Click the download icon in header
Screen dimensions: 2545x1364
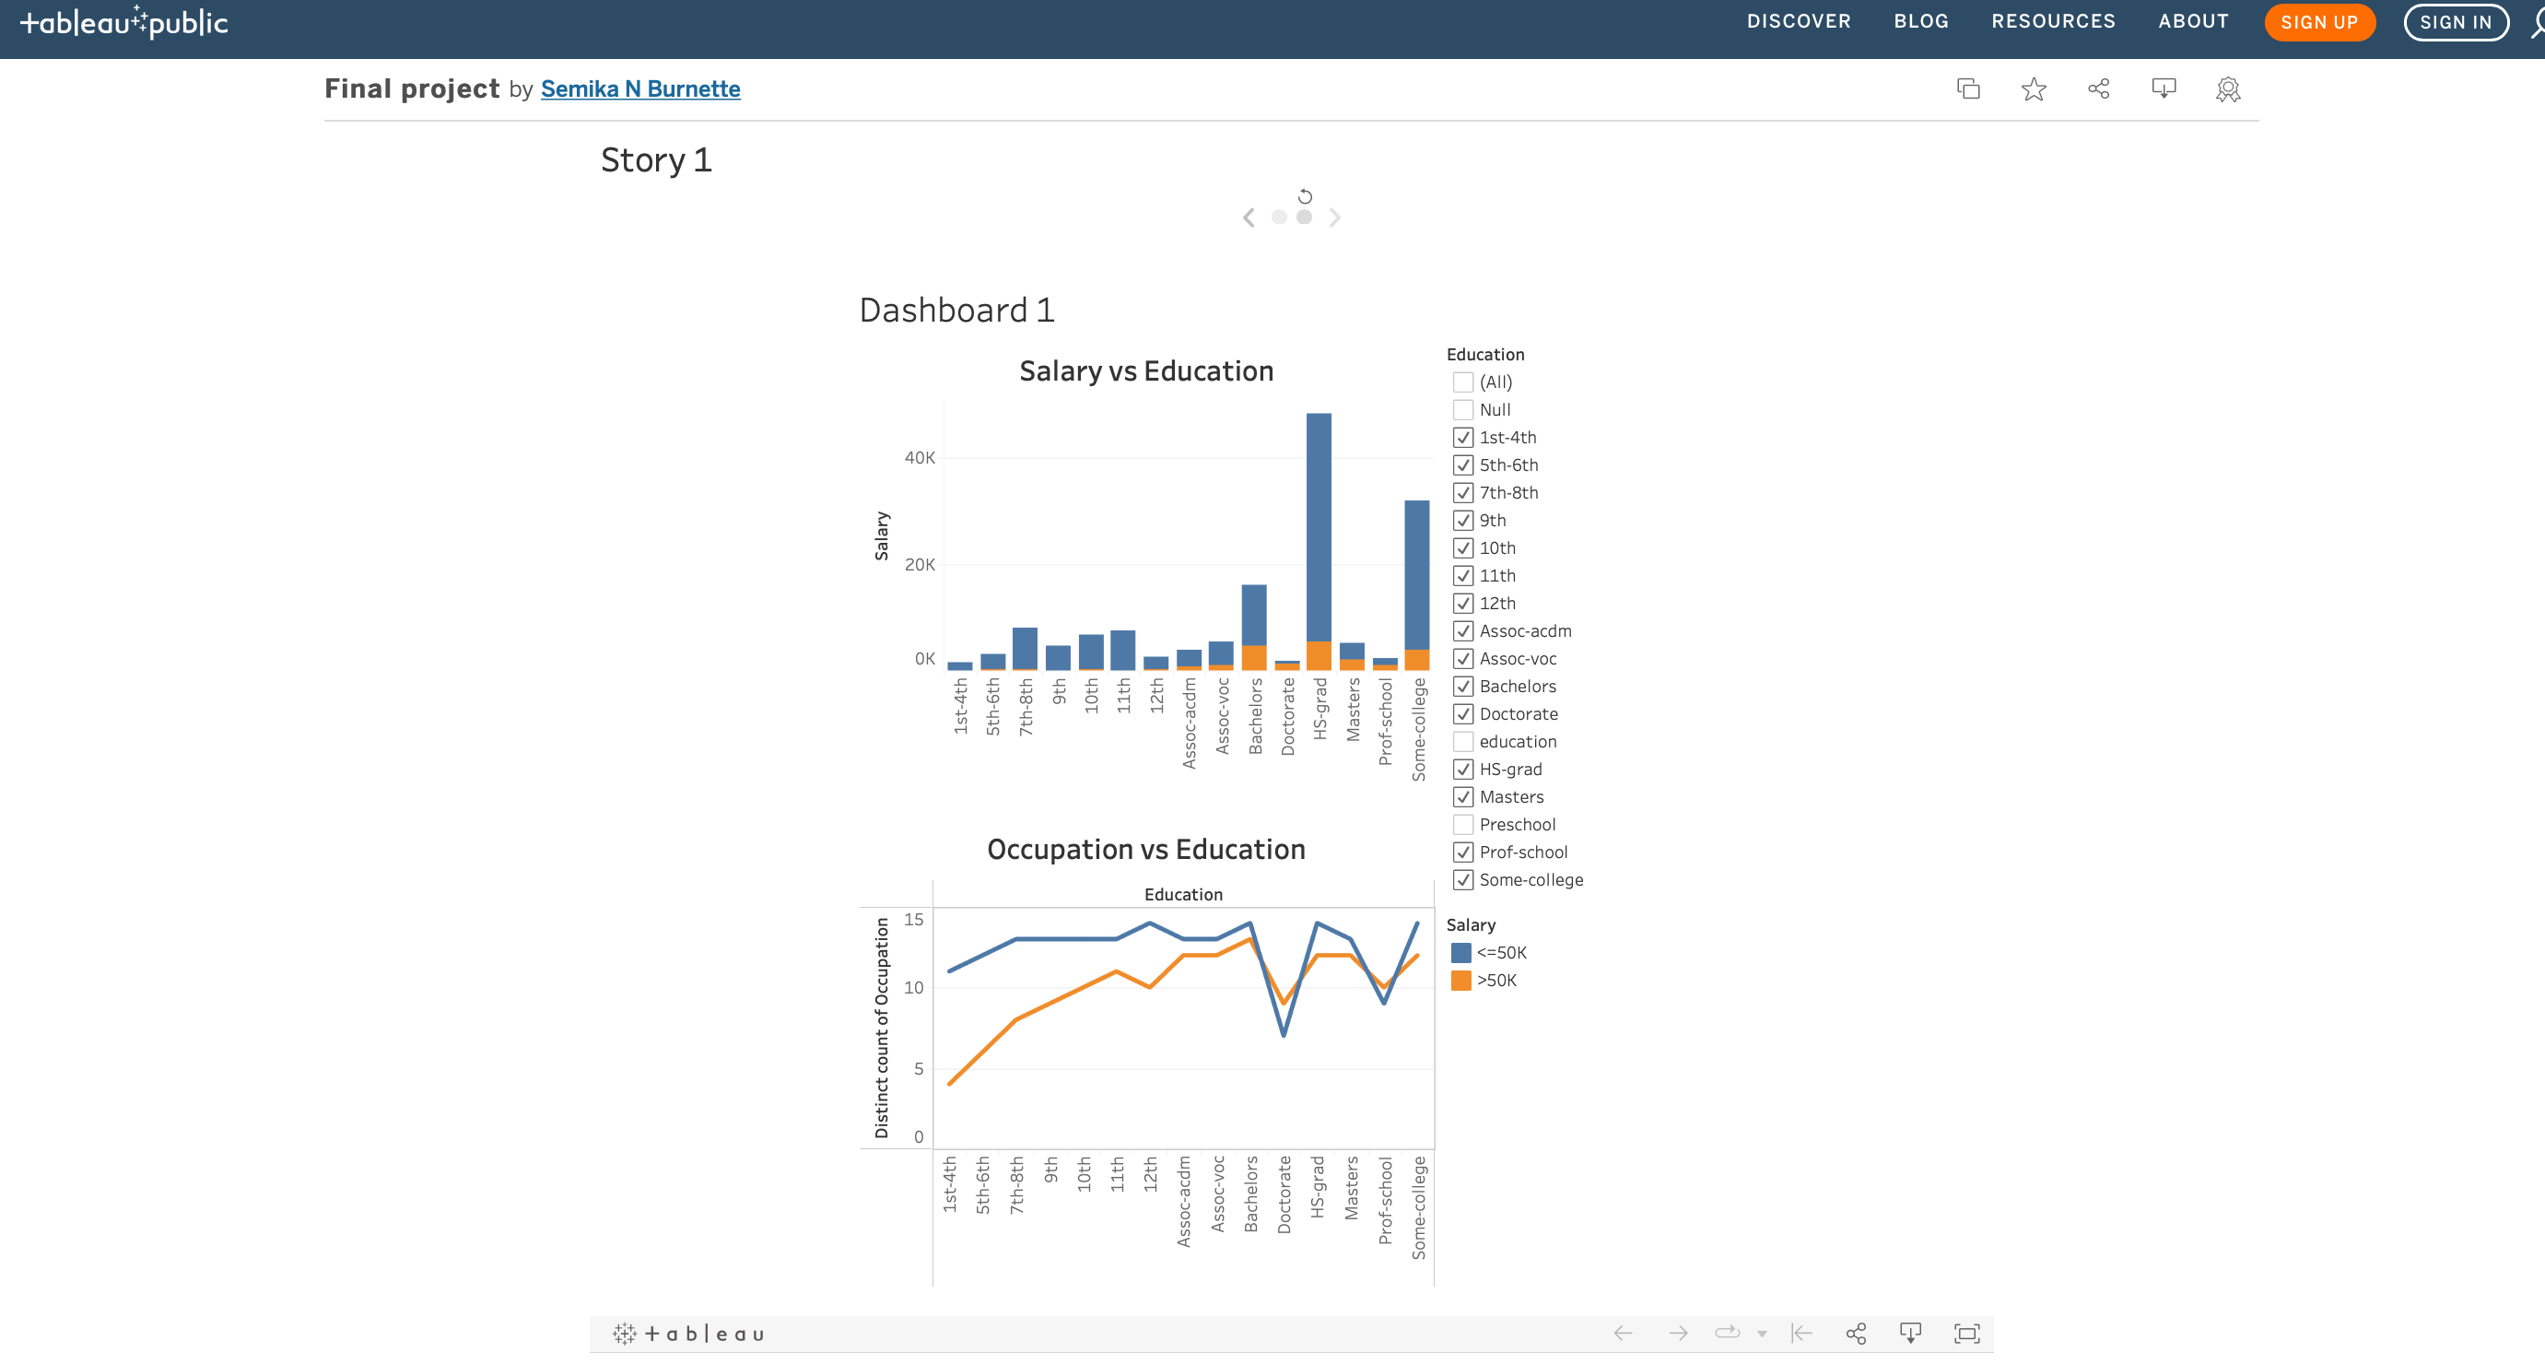(2164, 89)
